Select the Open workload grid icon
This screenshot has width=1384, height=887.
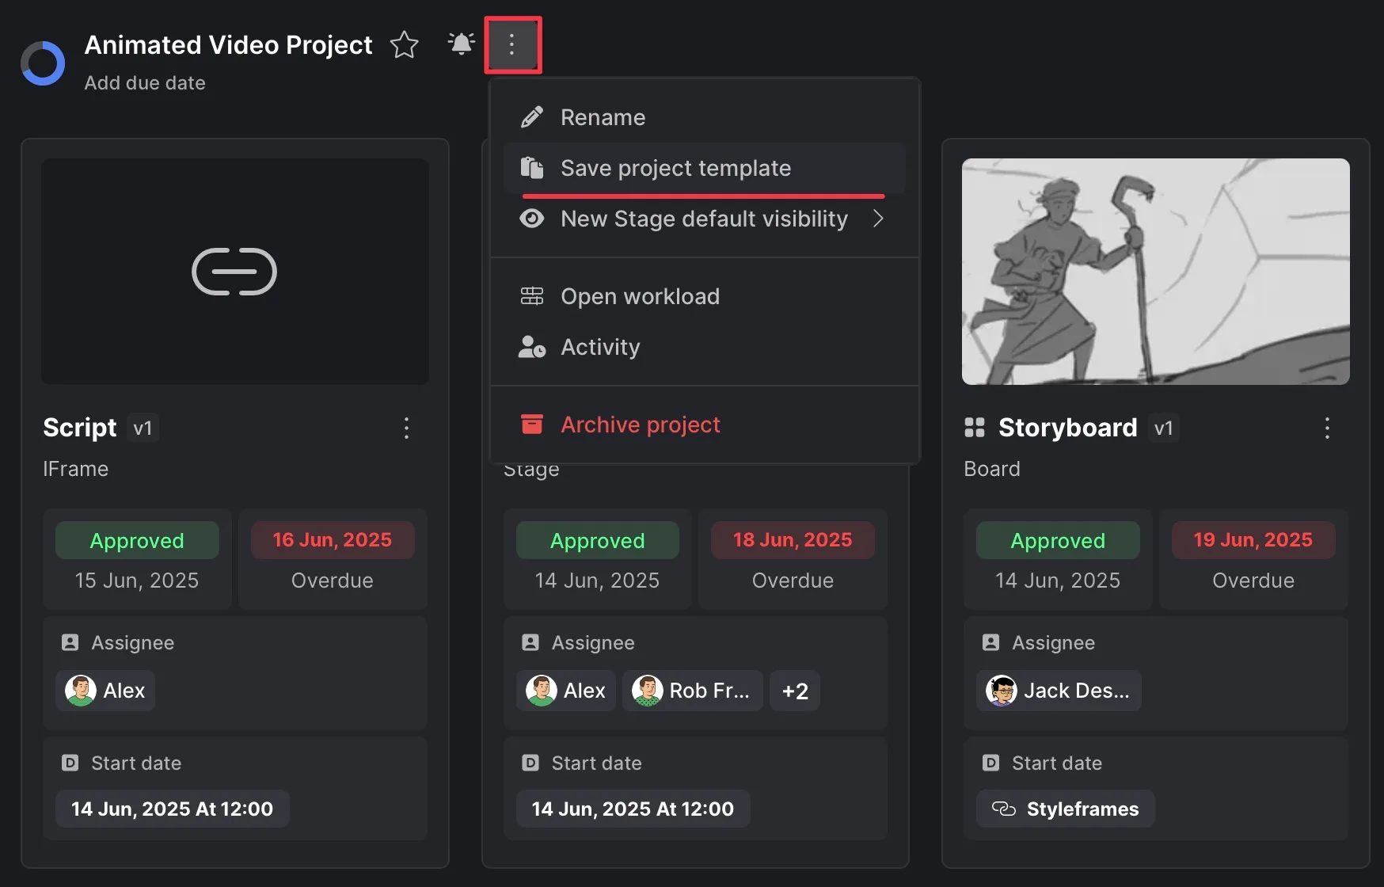coord(531,295)
